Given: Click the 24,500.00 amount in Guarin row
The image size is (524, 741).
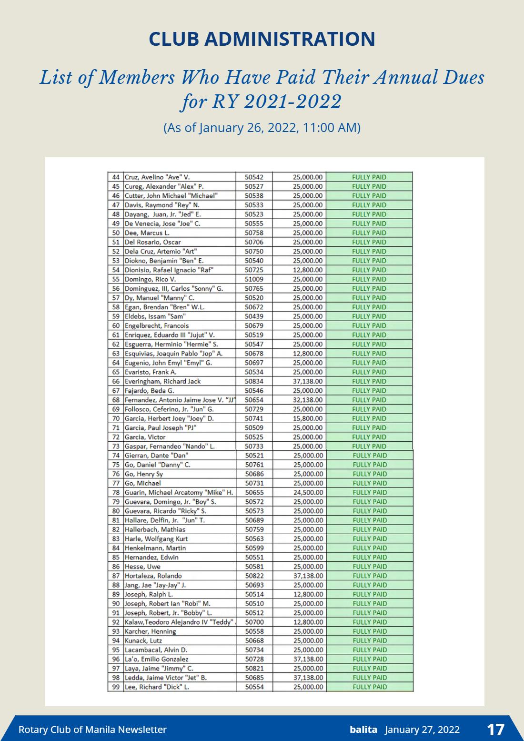Looking at the screenshot, I should 308,492.
